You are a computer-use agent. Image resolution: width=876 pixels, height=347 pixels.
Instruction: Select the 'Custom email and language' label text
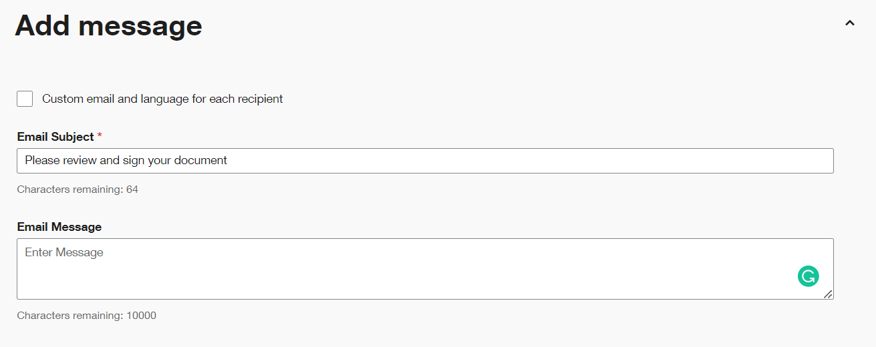(x=162, y=99)
